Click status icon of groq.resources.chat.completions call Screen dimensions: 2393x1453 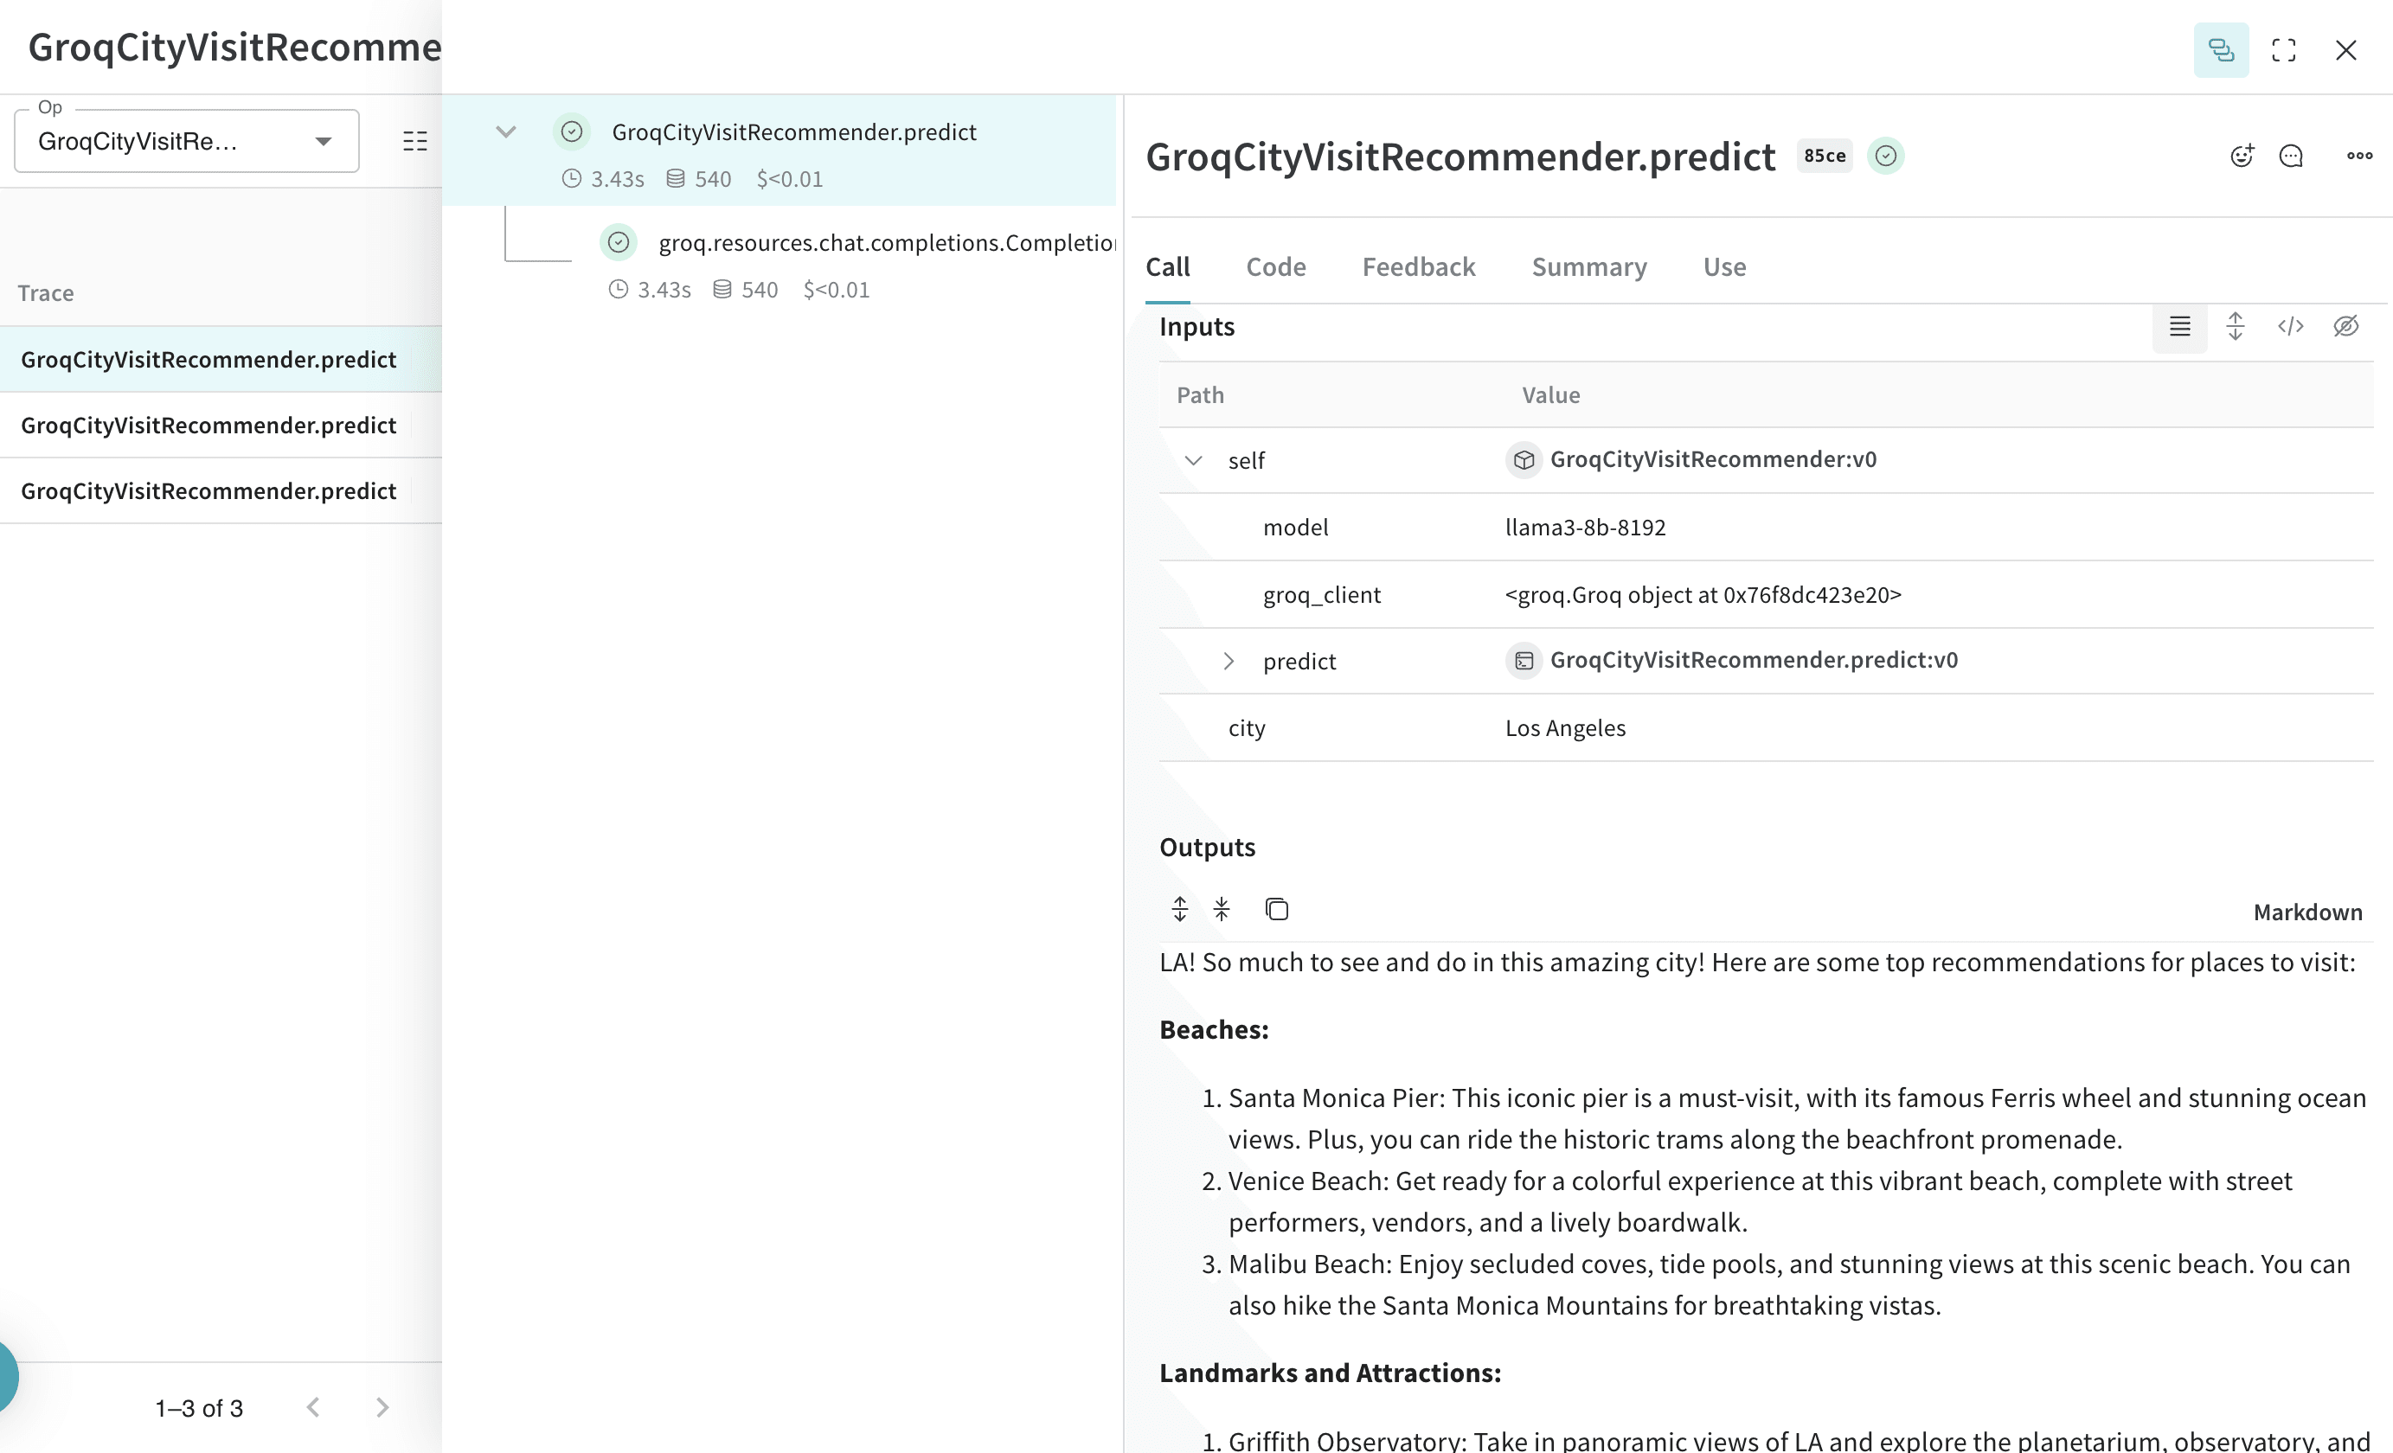pos(619,243)
